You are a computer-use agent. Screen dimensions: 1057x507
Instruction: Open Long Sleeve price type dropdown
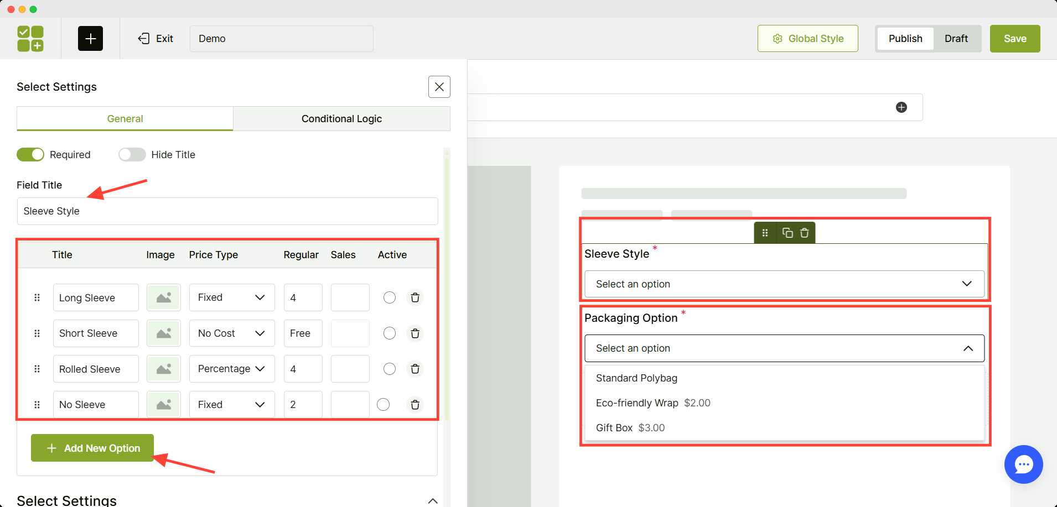(x=232, y=297)
